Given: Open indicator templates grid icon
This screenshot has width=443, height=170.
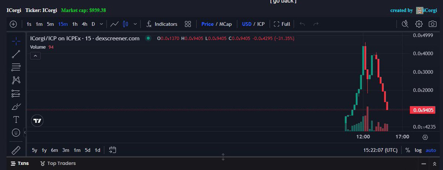Looking at the screenshot, I should (x=188, y=24).
